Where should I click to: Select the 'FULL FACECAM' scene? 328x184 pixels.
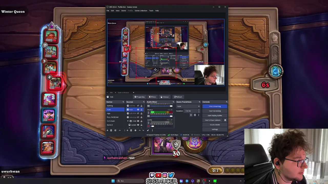[115, 117]
